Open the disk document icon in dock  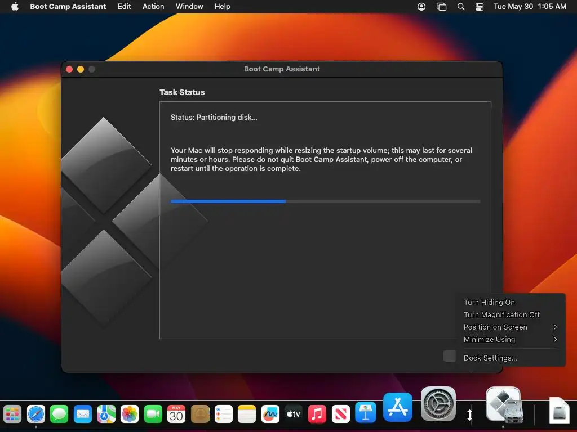[x=560, y=410]
